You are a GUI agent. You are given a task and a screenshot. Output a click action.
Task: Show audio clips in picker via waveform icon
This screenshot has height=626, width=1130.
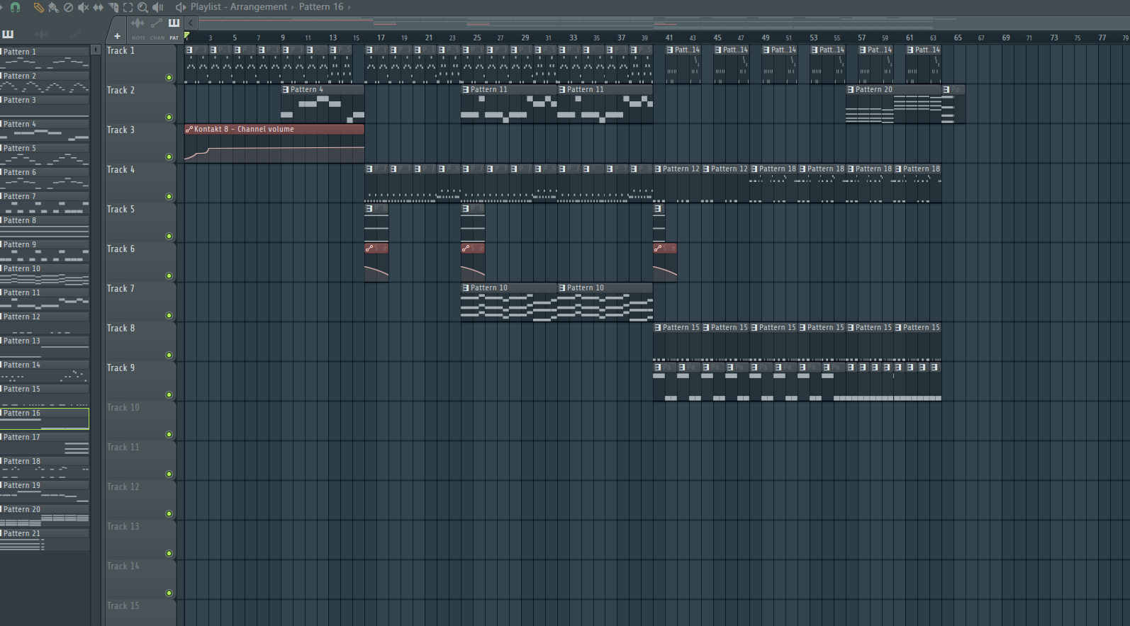click(42, 34)
